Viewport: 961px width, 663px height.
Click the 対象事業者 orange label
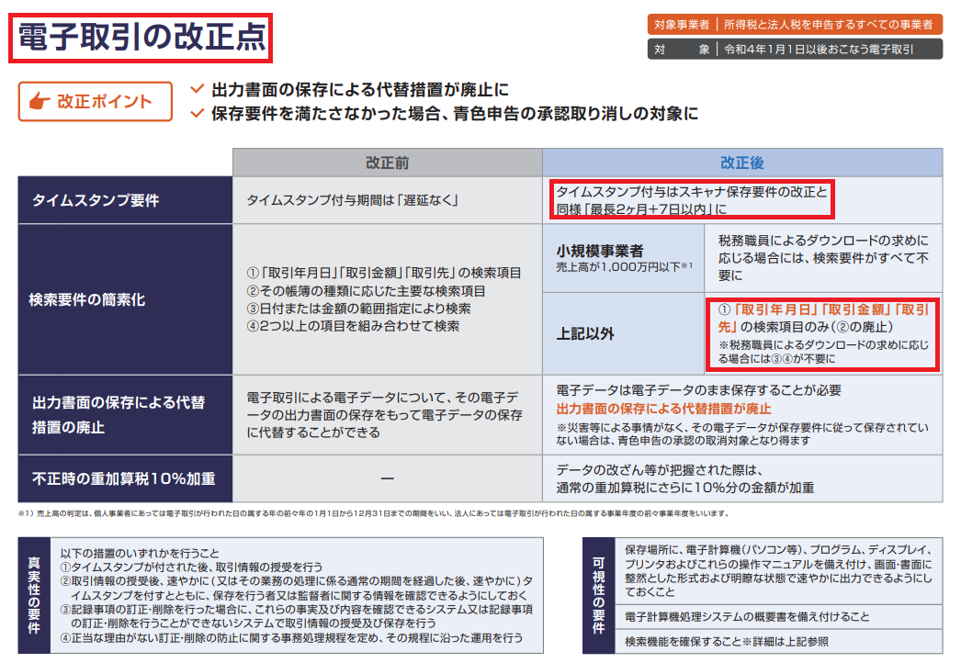[680, 25]
